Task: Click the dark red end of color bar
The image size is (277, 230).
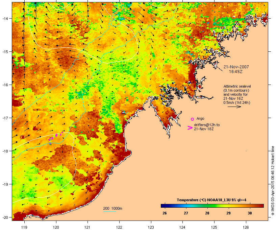Action: [x=262, y=206]
